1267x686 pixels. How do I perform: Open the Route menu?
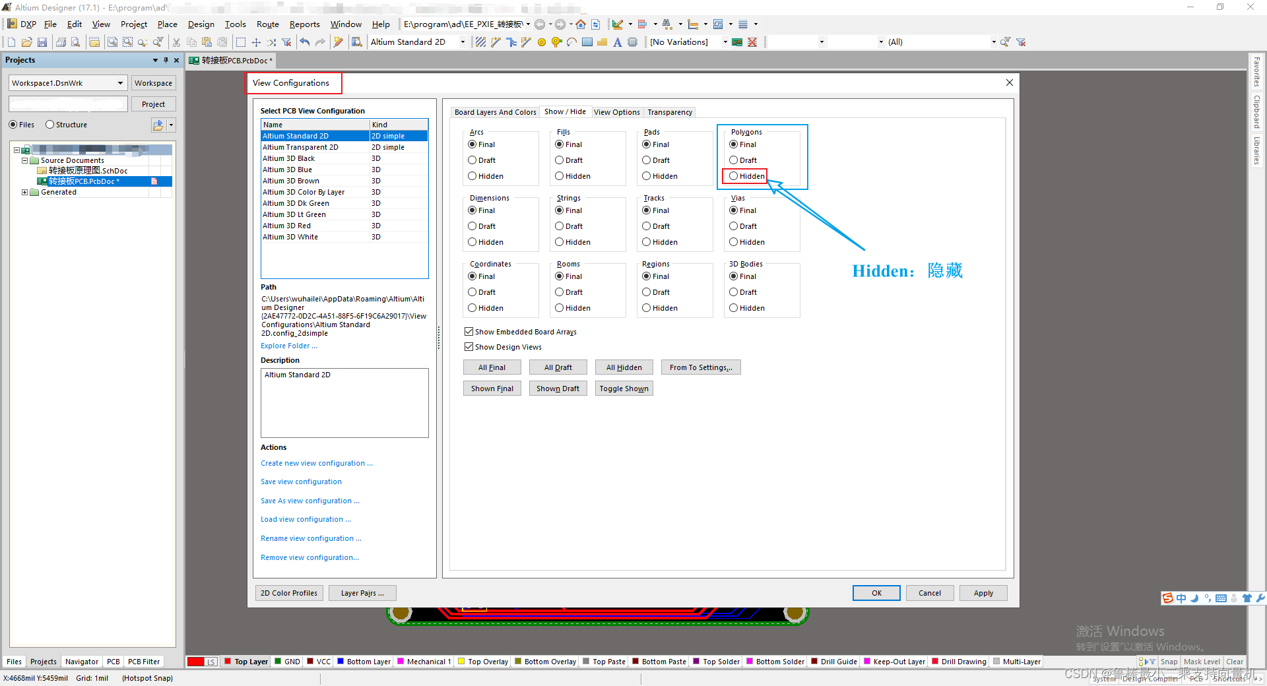(x=268, y=24)
